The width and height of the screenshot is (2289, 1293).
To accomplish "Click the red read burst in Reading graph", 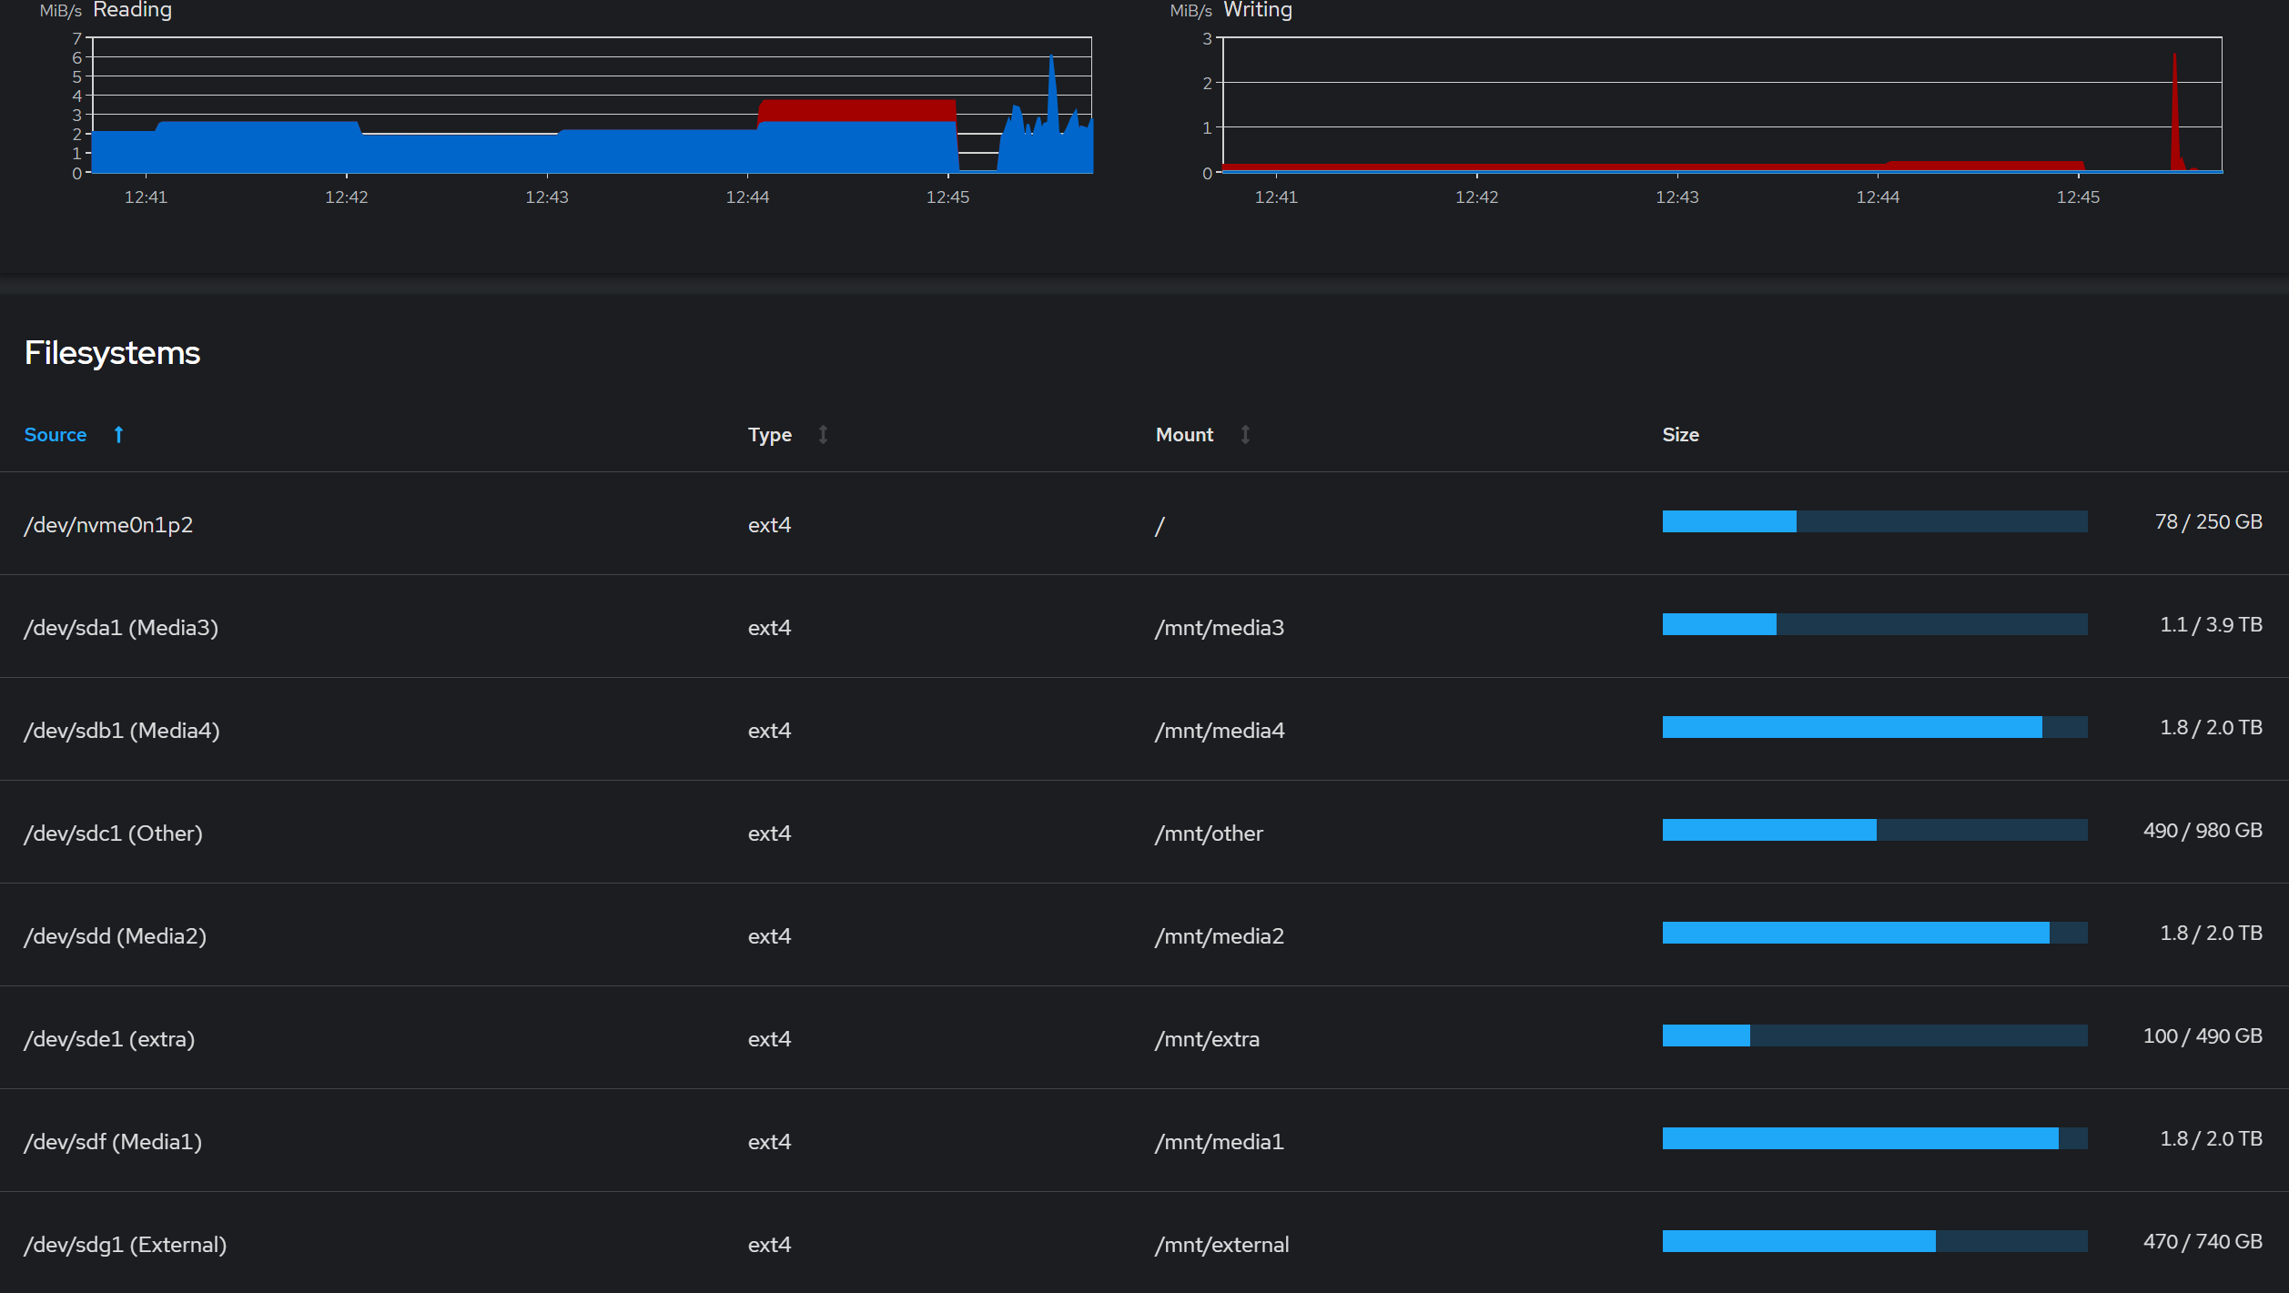I will (857, 110).
